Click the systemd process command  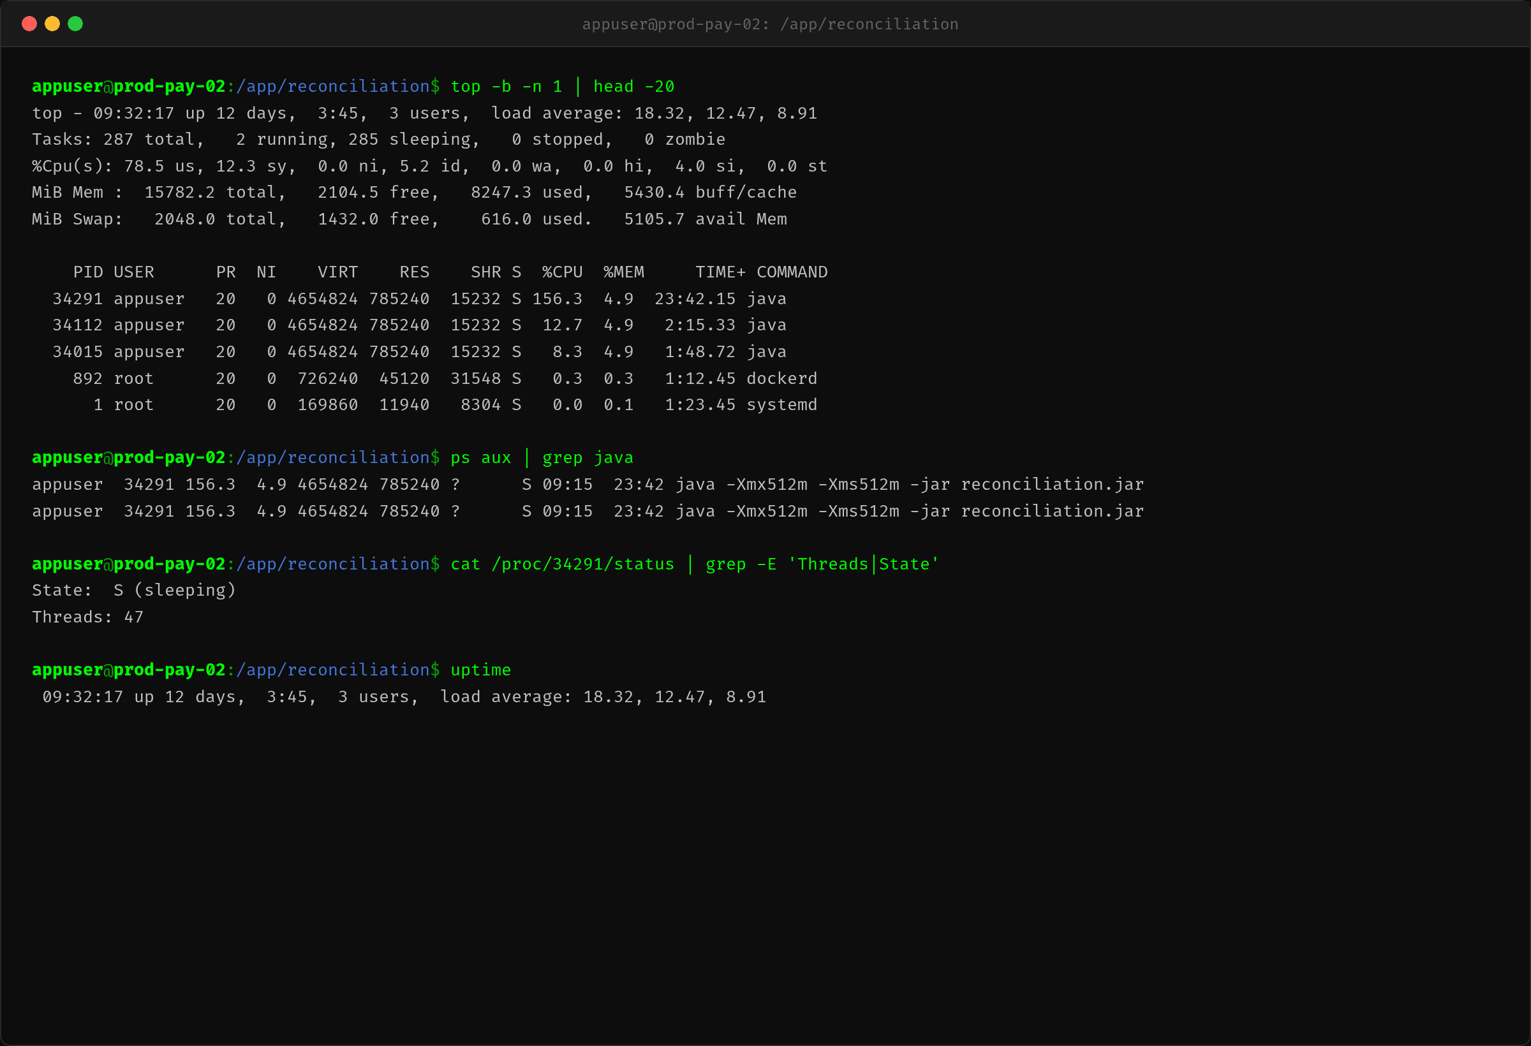pos(781,405)
